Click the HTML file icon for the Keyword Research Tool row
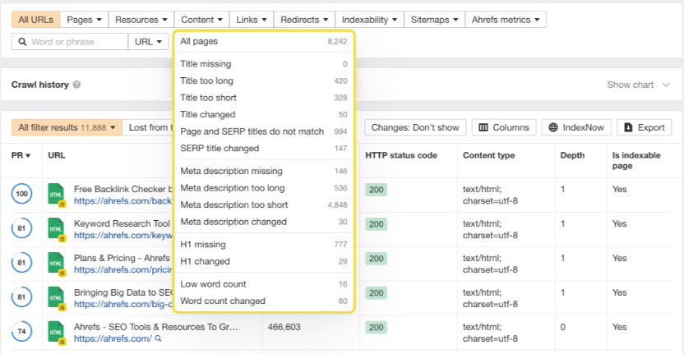Screen dimensions: 684x354 coord(57,229)
